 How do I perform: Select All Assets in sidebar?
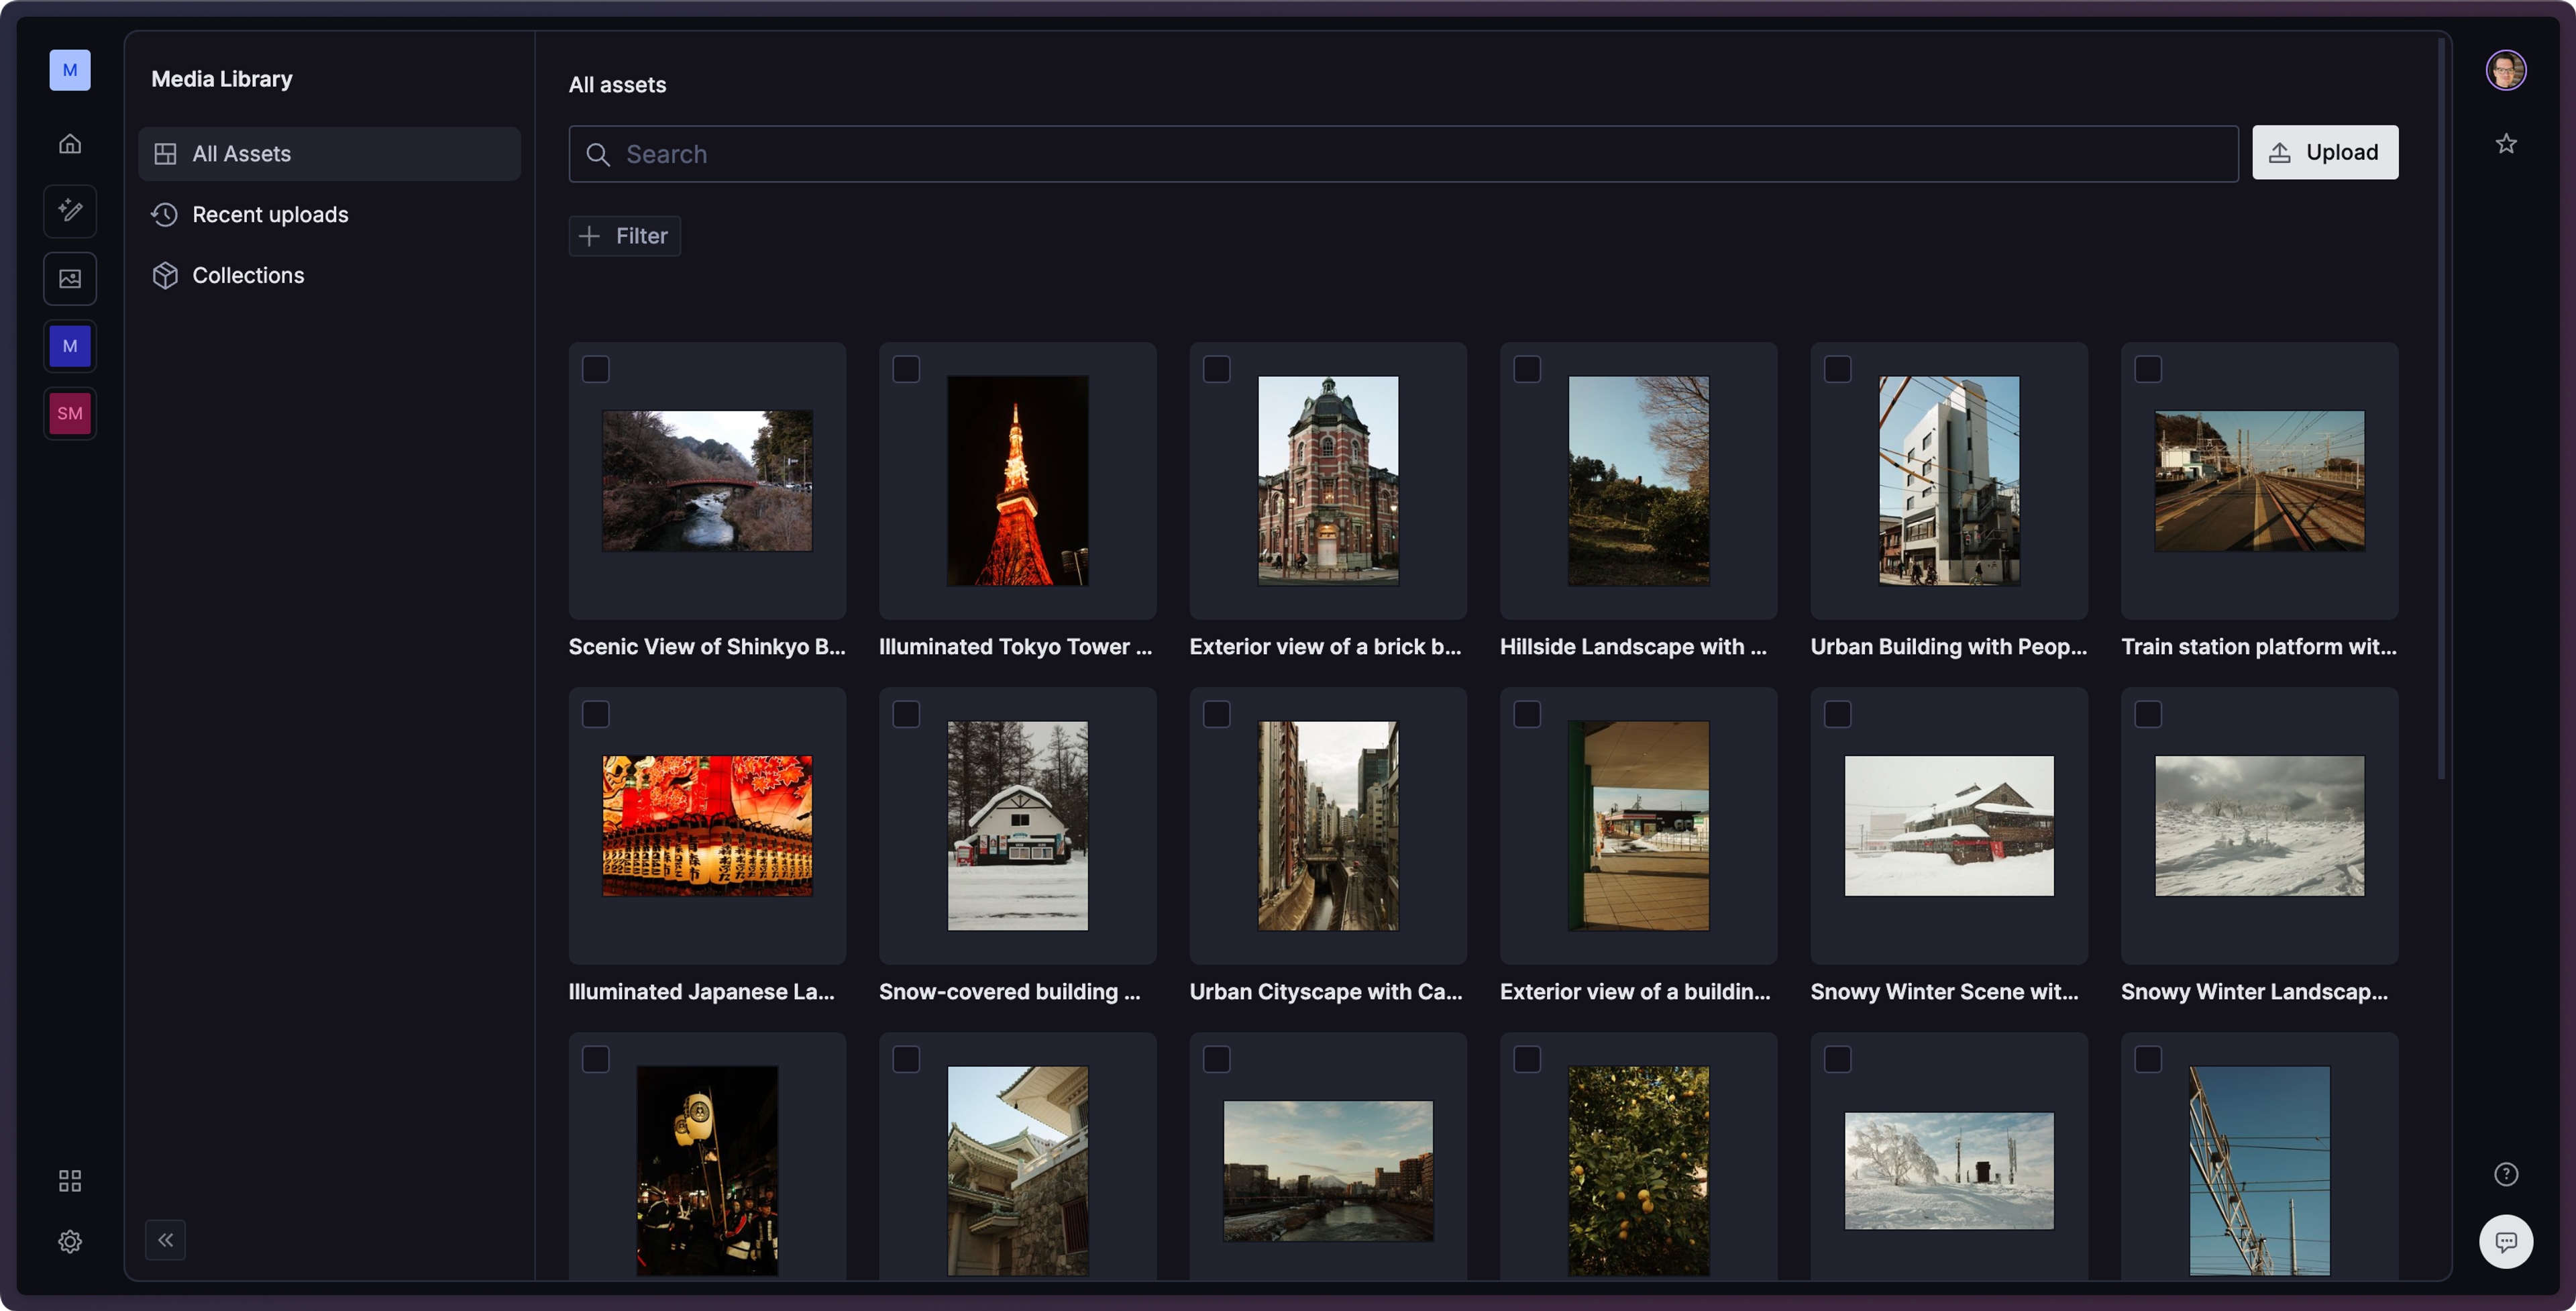241,154
